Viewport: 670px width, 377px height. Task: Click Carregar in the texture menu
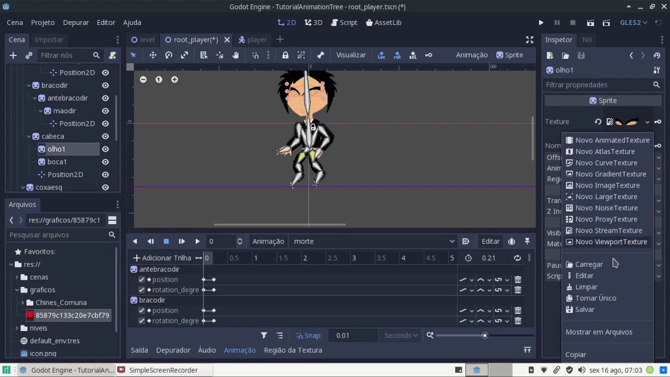(x=589, y=264)
